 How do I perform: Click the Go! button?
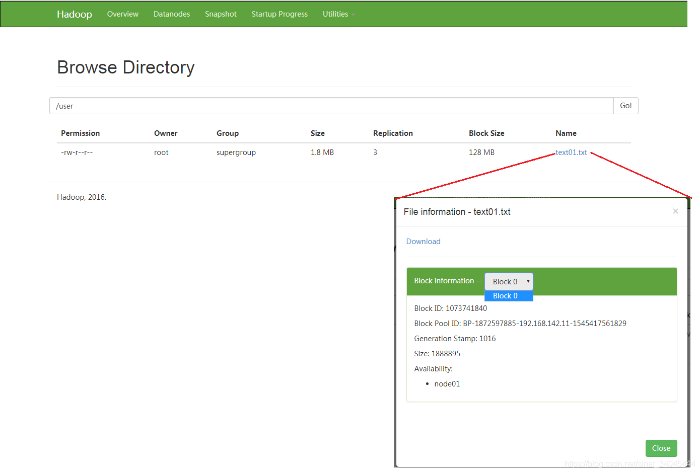tap(626, 106)
